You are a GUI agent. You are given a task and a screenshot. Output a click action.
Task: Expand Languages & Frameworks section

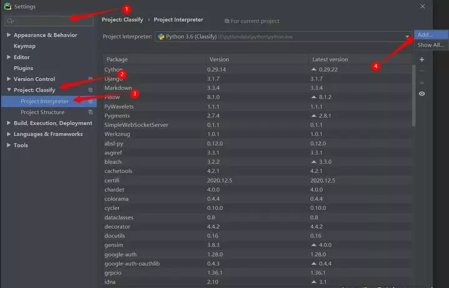[x=9, y=134]
